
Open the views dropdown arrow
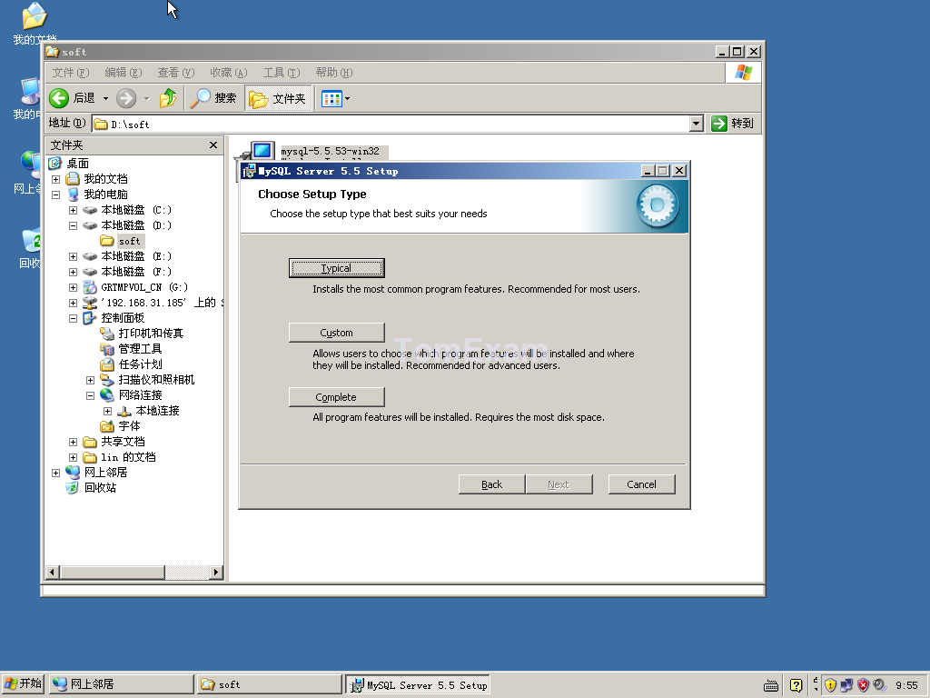(348, 98)
